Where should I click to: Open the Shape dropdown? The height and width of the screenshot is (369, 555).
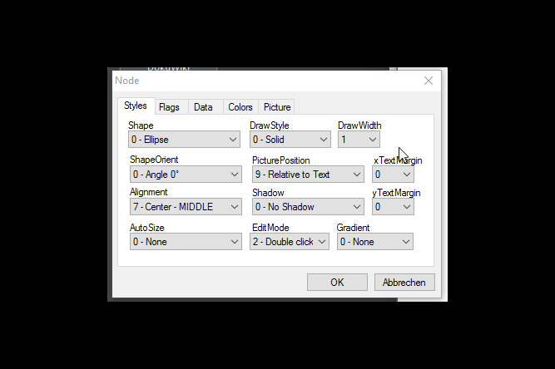[x=184, y=140]
